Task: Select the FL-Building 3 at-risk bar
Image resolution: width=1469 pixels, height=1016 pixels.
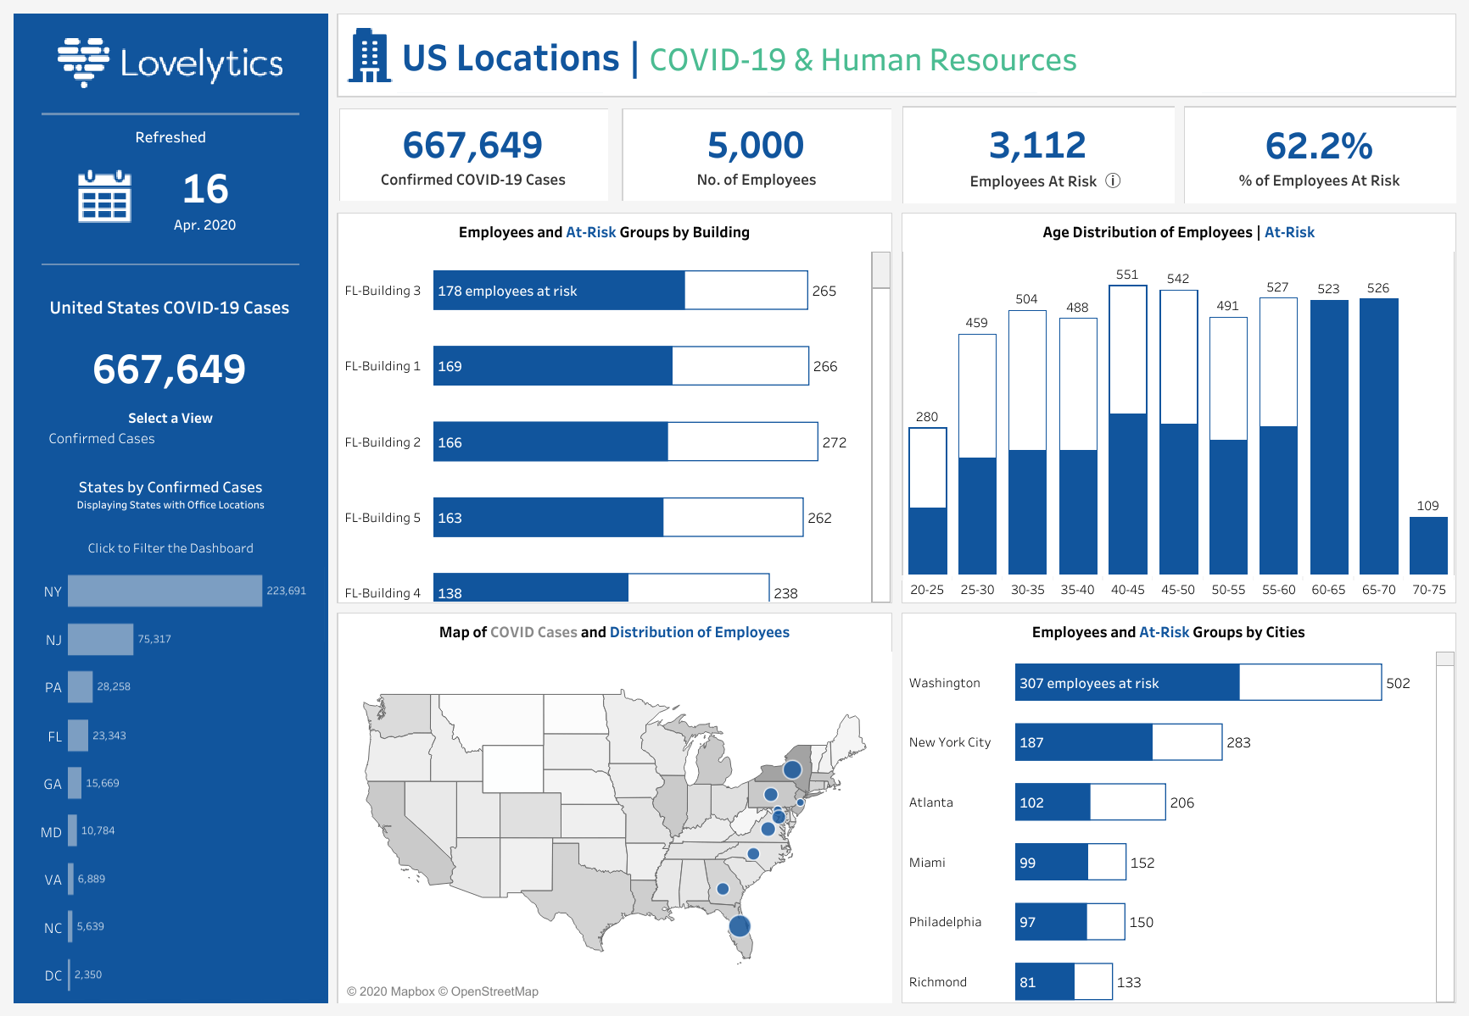Action: (558, 291)
